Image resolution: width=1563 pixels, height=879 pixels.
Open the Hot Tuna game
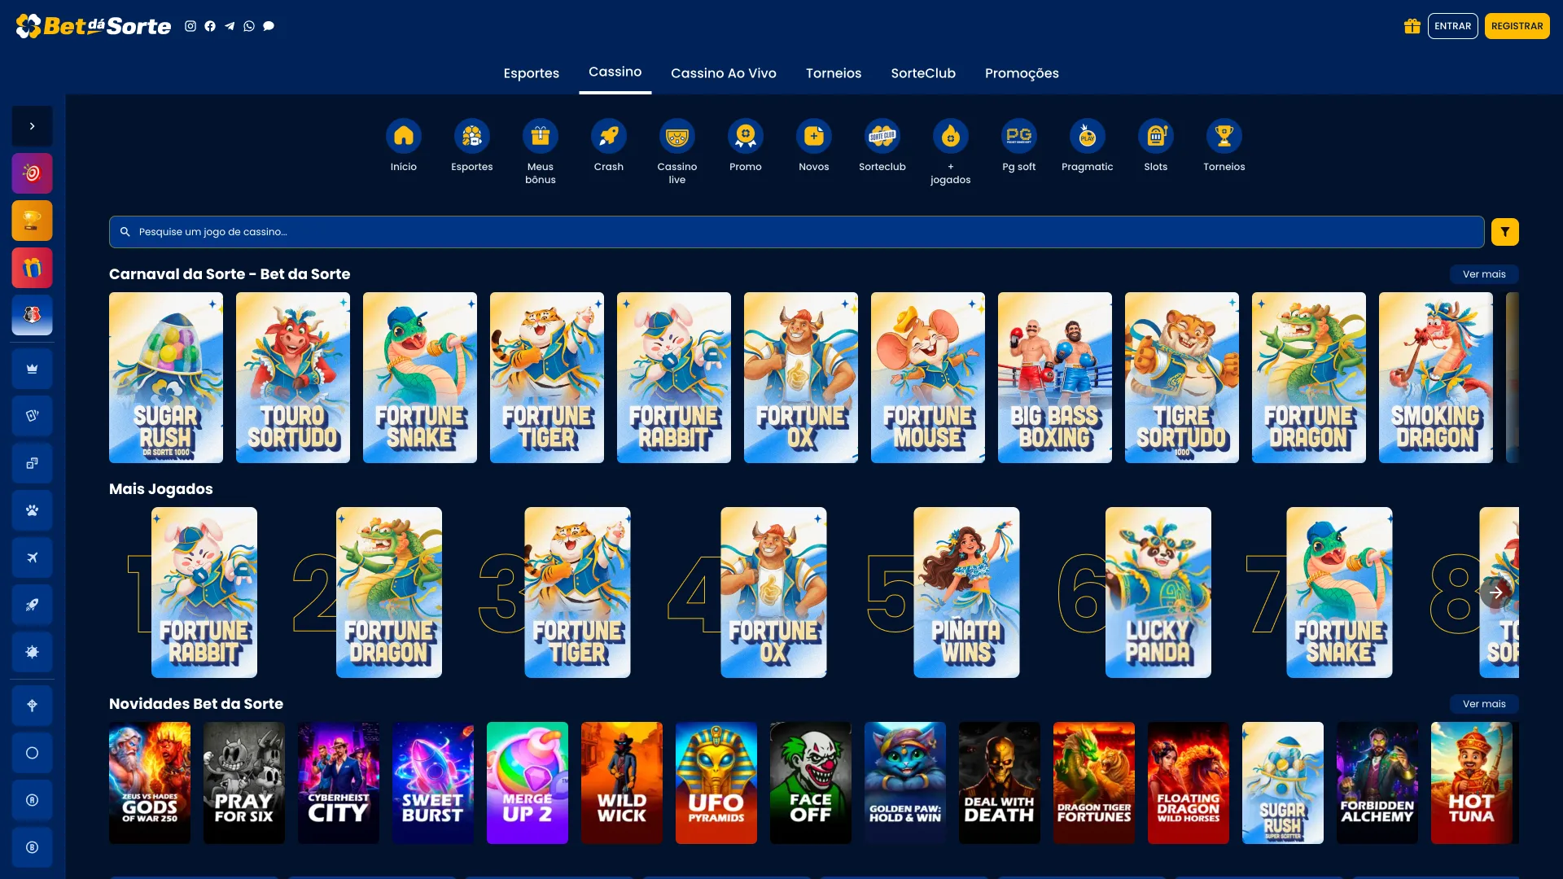pos(1472,783)
